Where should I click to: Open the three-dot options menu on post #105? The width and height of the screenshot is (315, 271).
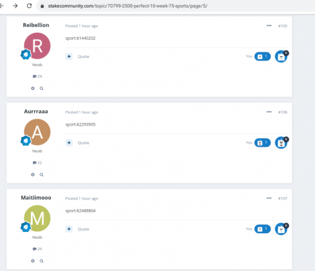click(x=269, y=26)
